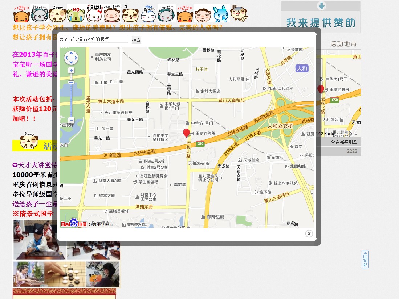Click the 香江堡狮健身会 map label
The width and height of the screenshot is (399, 299).
point(154,176)
